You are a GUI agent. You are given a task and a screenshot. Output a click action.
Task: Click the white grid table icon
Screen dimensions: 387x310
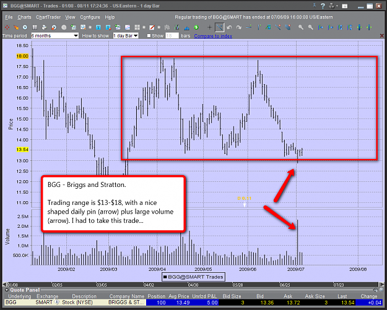35,27
